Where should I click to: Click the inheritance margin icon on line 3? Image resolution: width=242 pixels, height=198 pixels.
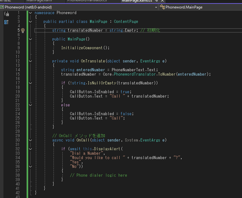click(x=6, y=22)
